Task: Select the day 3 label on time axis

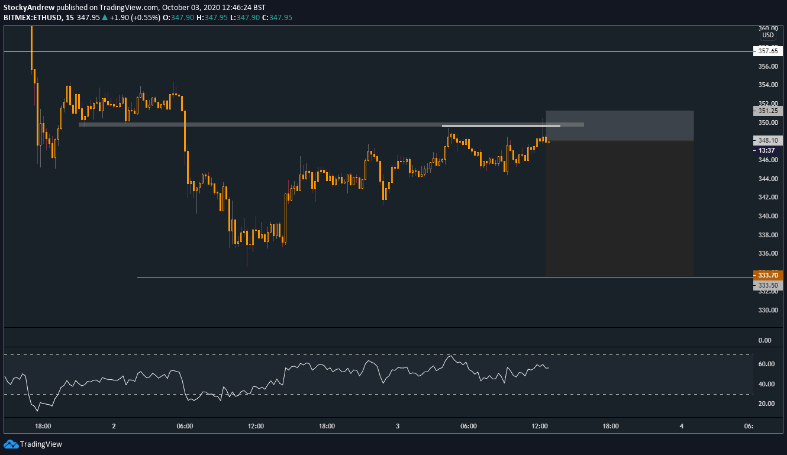Action: coord(397,425)
